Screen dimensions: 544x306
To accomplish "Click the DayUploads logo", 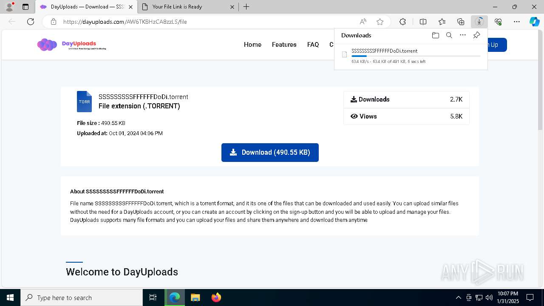I will (71, 45).
